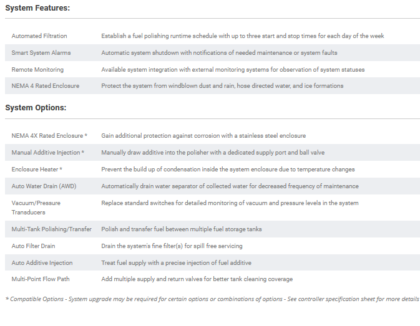Click the System Options heading
Viewport: 420px width, 326px height.
click(x=36, y=108)
